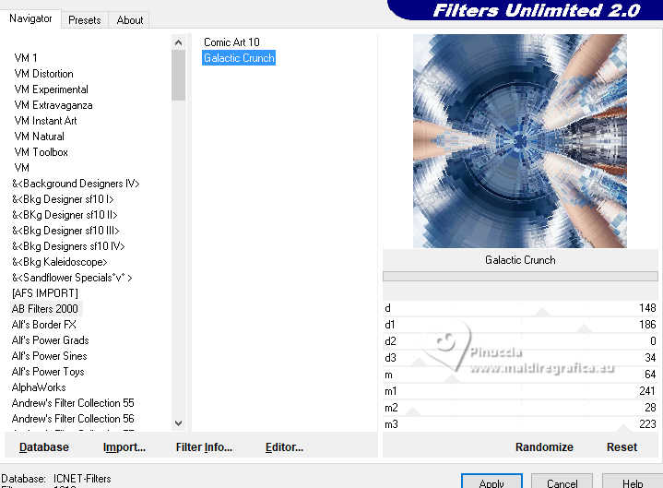The width and height of the screenshot is (663, 488).
Task: Select AlphaWorks category
Action: (x=39, y=387)
